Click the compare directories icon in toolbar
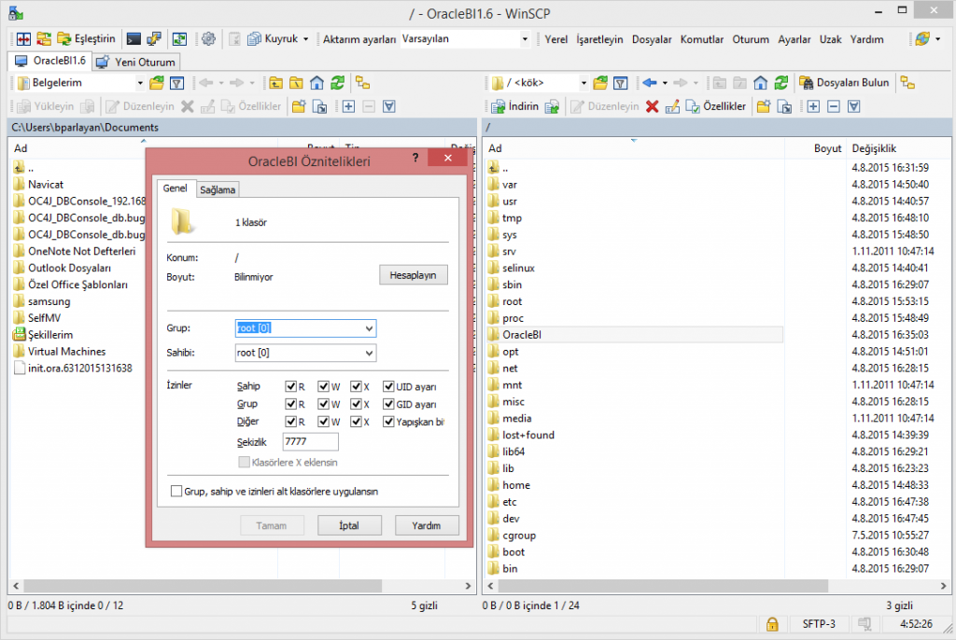Viewport: 956px width, 640px height. click(23, 39)
